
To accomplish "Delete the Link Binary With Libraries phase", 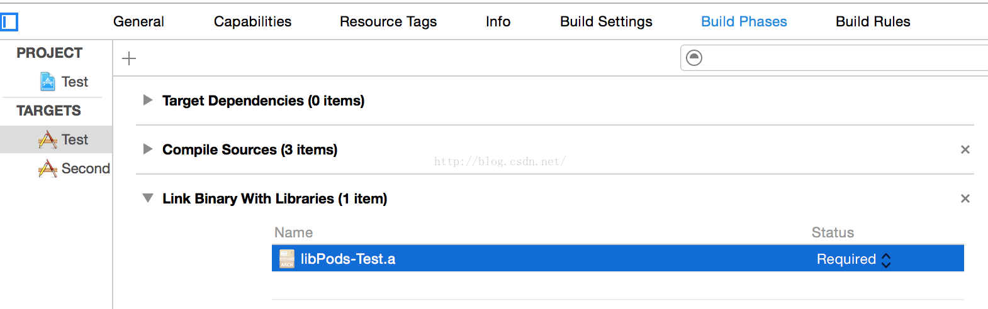I will point(965,198).
